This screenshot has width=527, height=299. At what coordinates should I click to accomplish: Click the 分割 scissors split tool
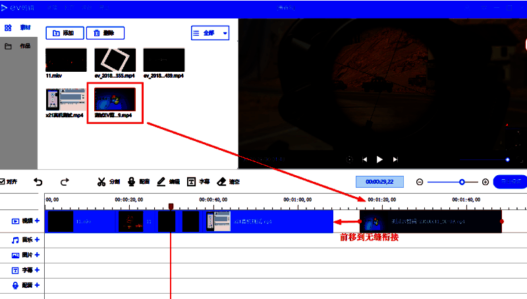point(108,182)
